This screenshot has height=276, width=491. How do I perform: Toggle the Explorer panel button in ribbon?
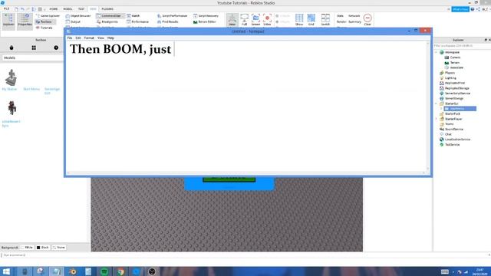click(8, 21)
